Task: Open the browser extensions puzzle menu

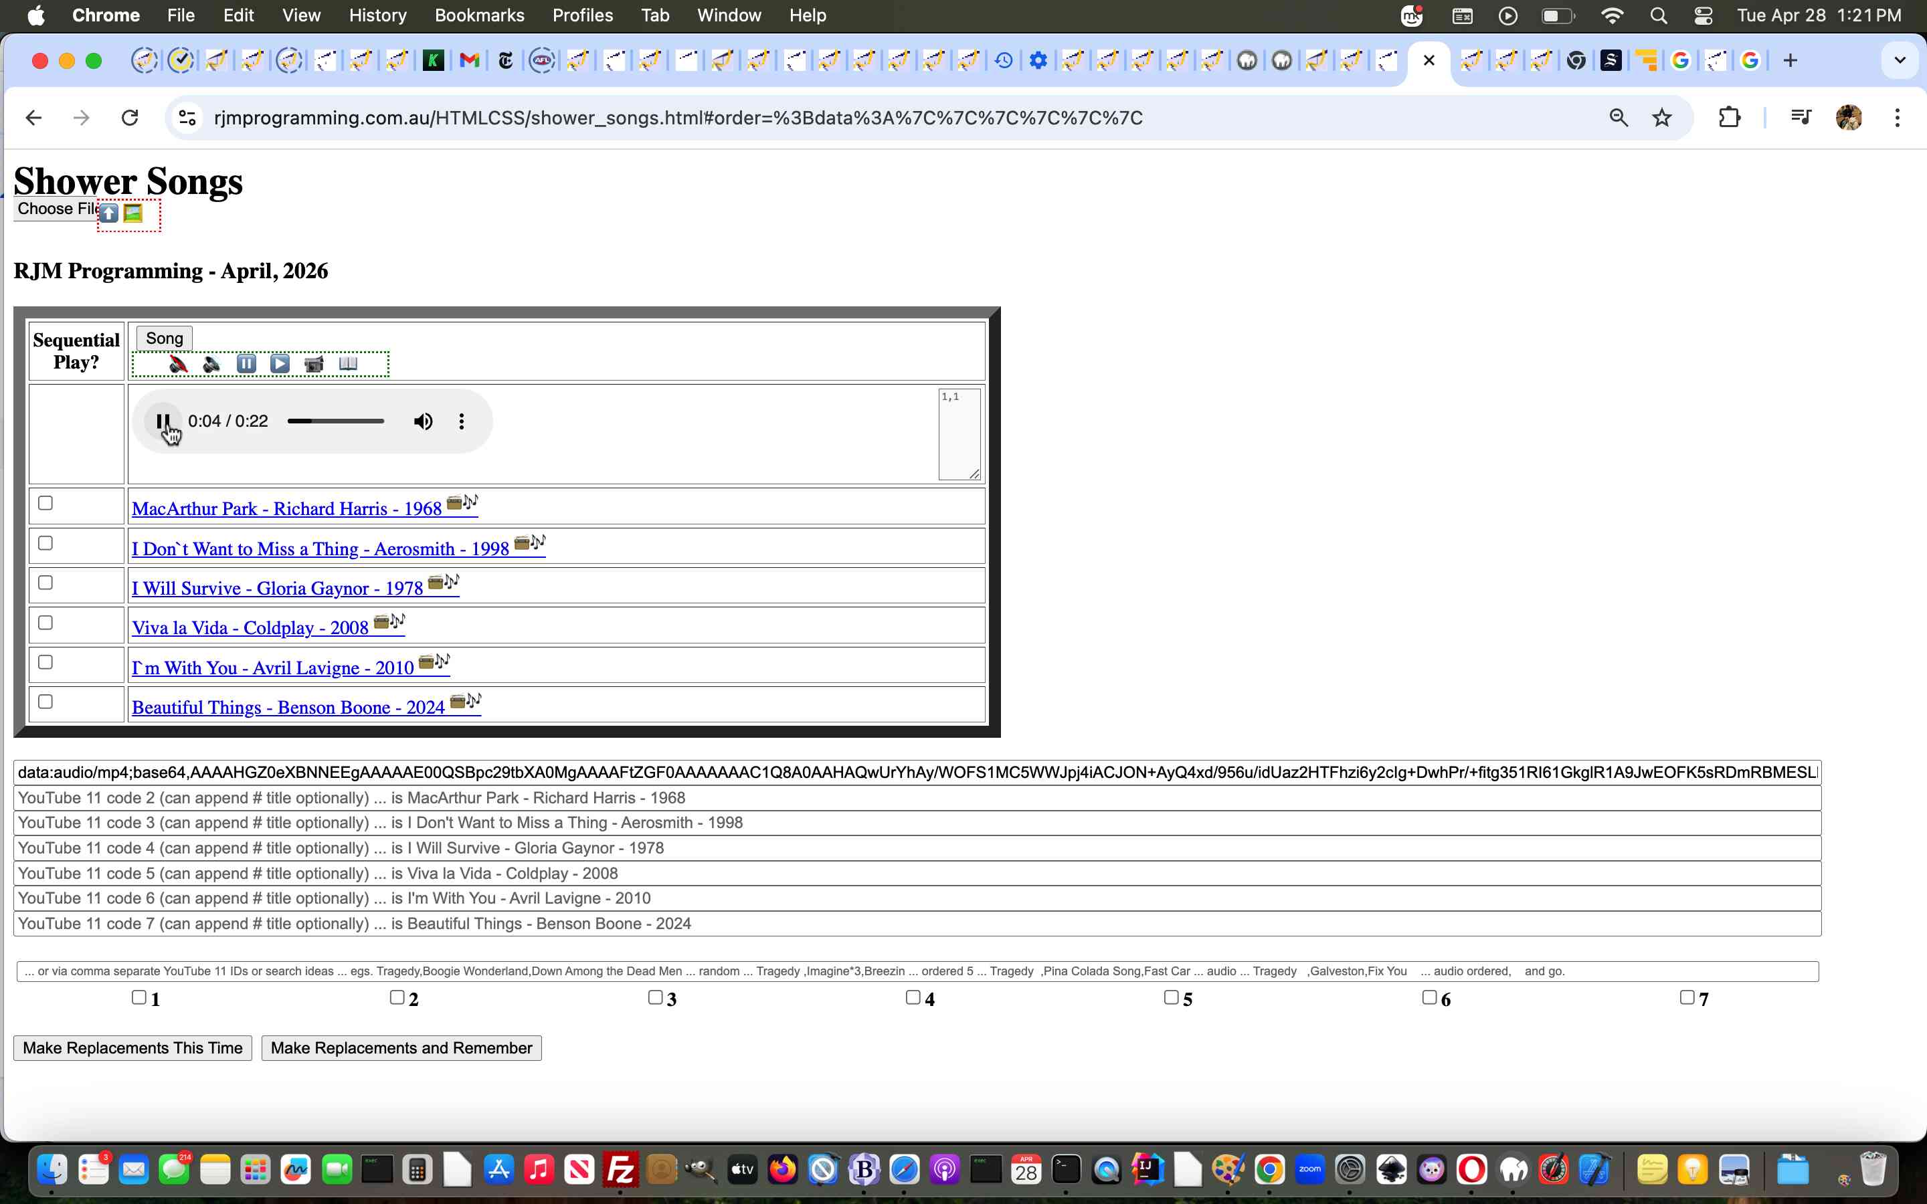Action: tap(1730, 117)
